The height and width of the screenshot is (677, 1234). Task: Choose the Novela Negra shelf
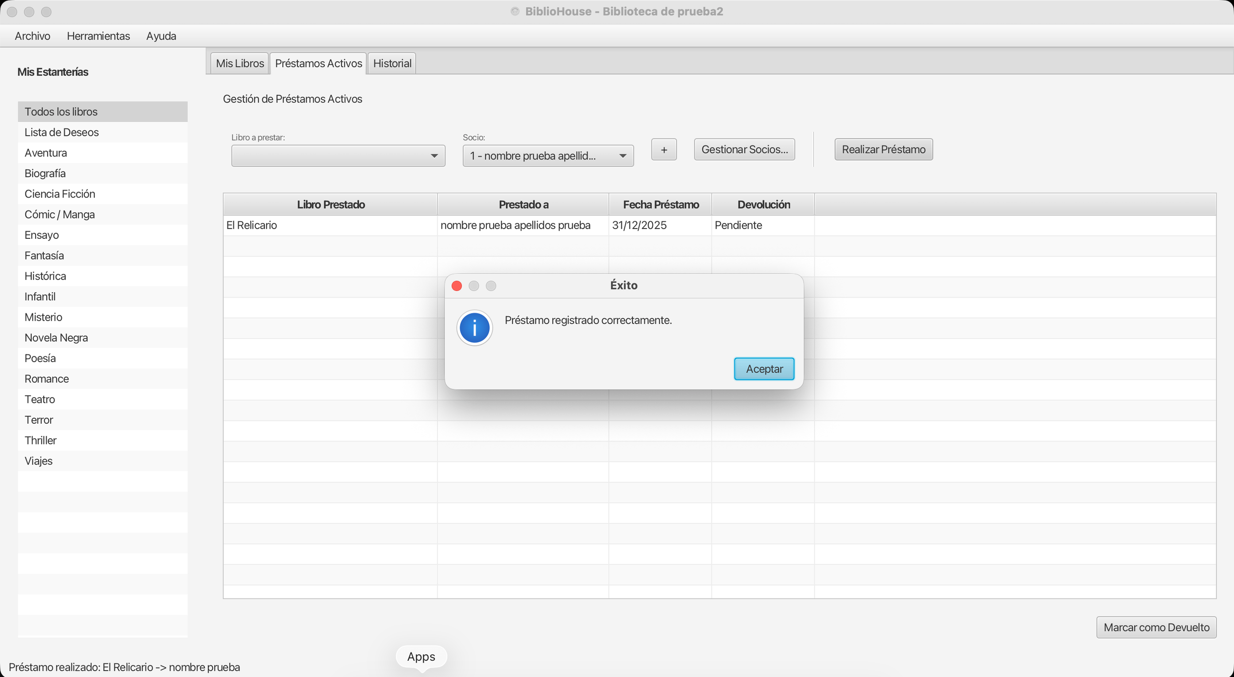tap(56, 338)
